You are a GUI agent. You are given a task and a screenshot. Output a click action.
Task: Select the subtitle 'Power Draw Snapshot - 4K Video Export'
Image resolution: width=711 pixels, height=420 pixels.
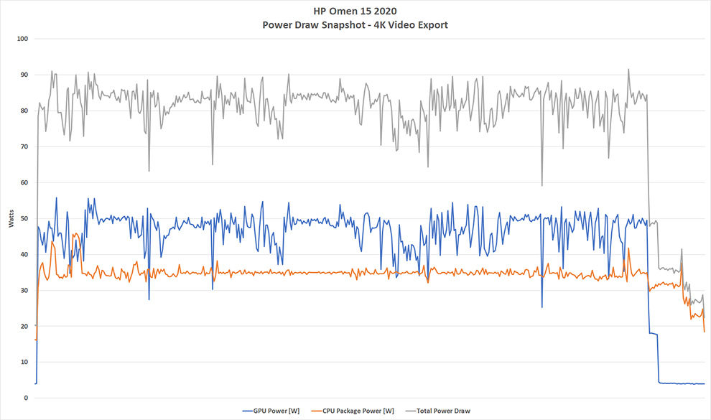tap(355, 25)
